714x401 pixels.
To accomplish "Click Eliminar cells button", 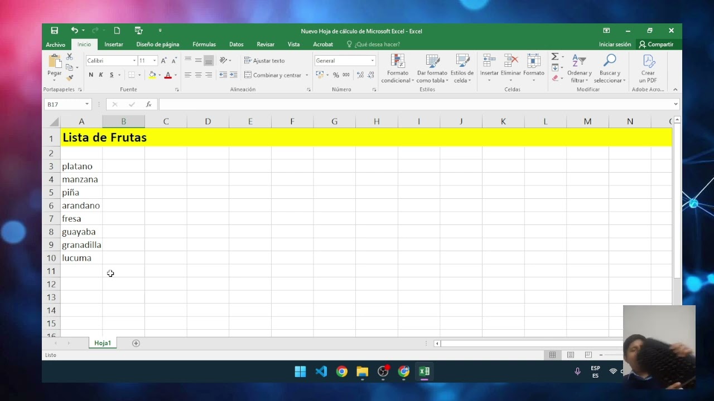I will point(511,69).
